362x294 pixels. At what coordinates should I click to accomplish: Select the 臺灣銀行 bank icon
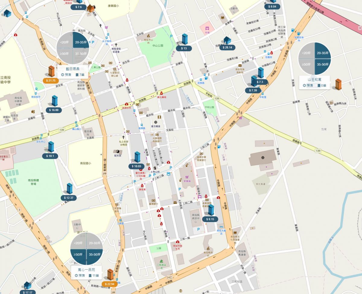[x=154, y=200]
